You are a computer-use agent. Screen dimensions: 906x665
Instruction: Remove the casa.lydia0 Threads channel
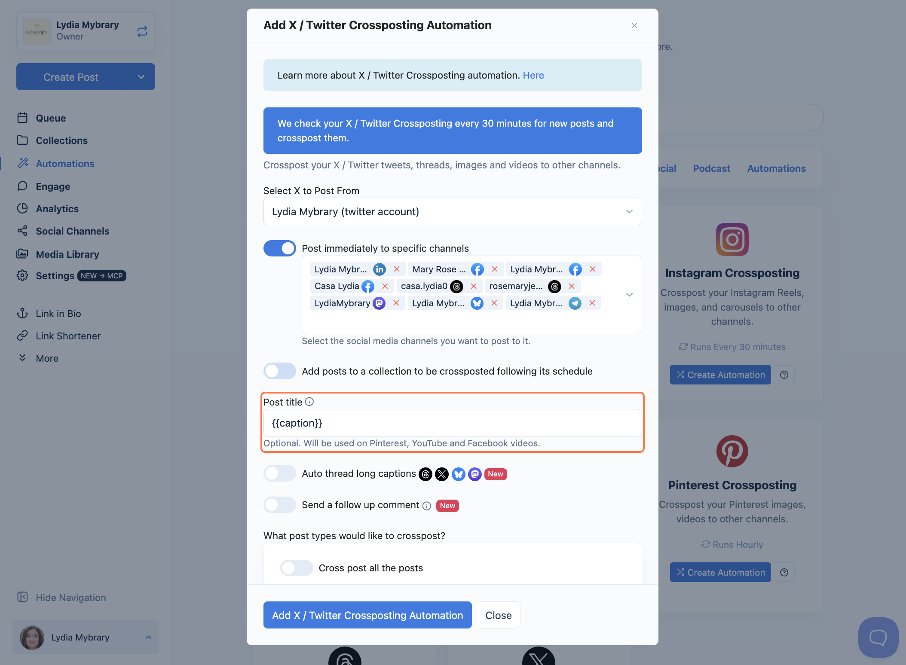[x=474, y=286]
